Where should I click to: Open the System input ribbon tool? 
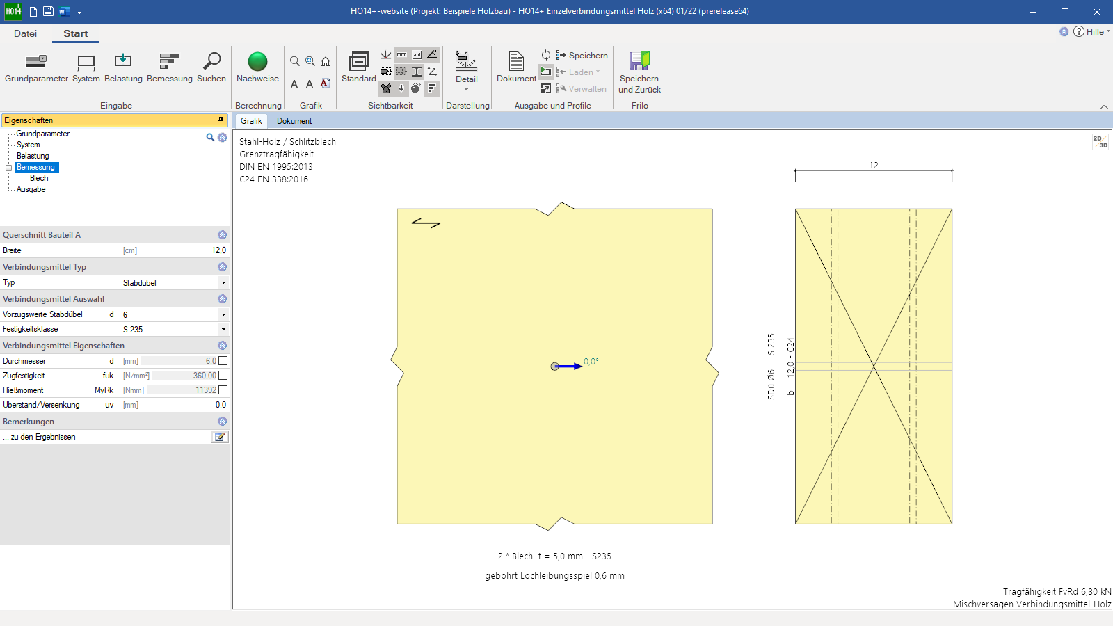pos(86,68)
